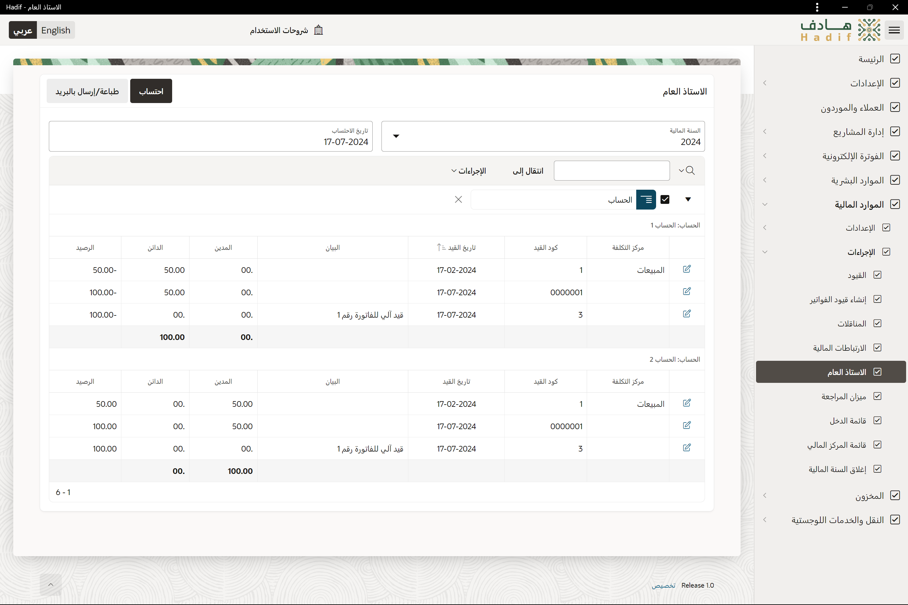Remove the الحساب grouping with the X

pyautogui.click(x=458, y=199)
